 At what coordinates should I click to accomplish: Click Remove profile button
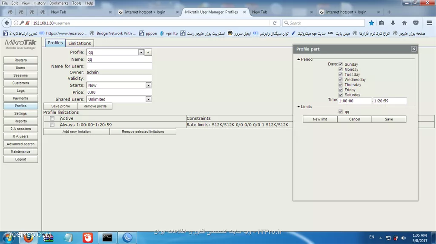pyautogui.click(x=95, y=106)
